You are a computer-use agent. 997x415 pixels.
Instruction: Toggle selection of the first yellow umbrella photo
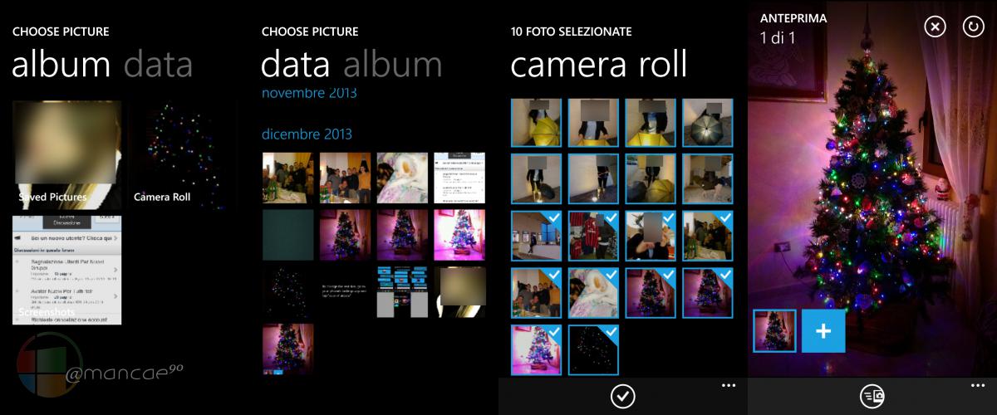[x=536, y=124]
